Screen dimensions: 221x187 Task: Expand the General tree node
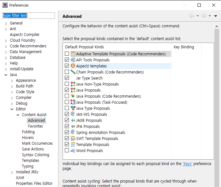(x=6, y=24)
